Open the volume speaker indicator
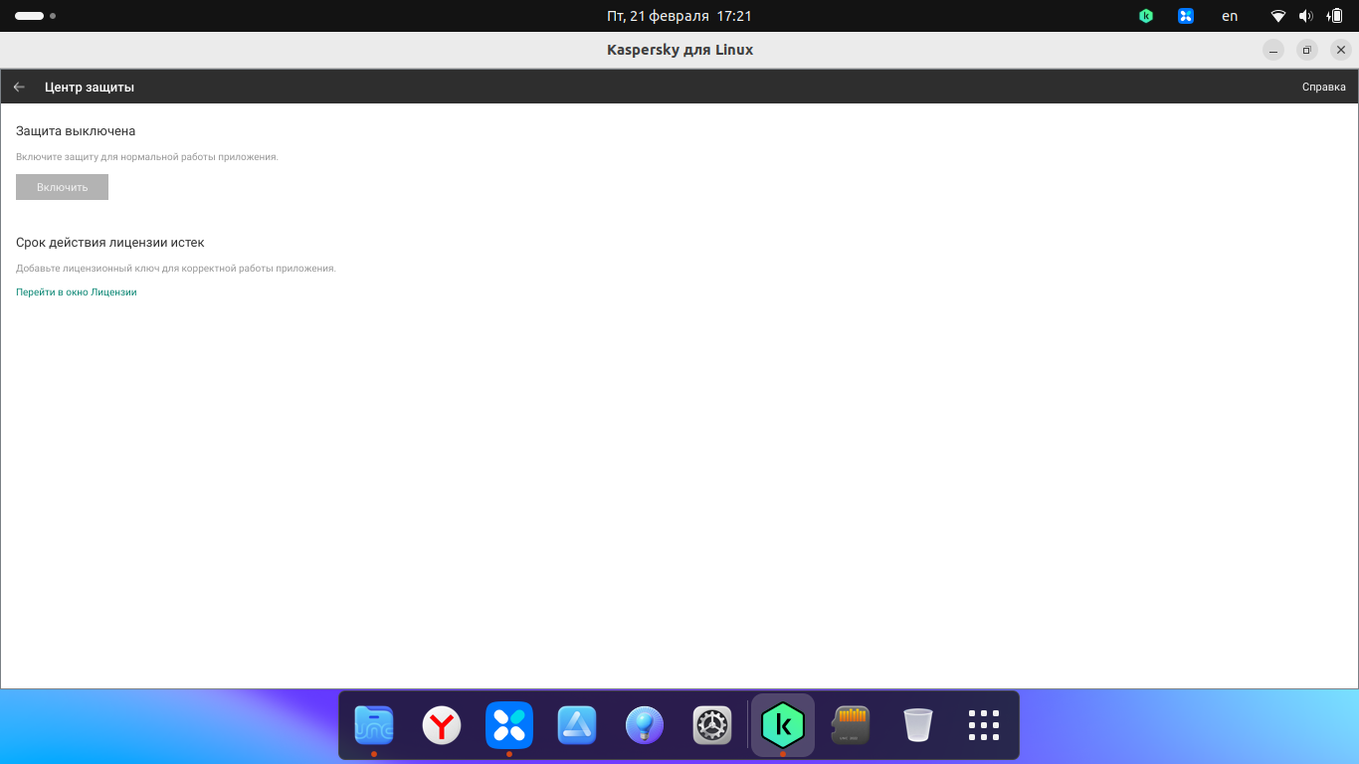This screenshot has height=764, width=1359. [1305, 16]
